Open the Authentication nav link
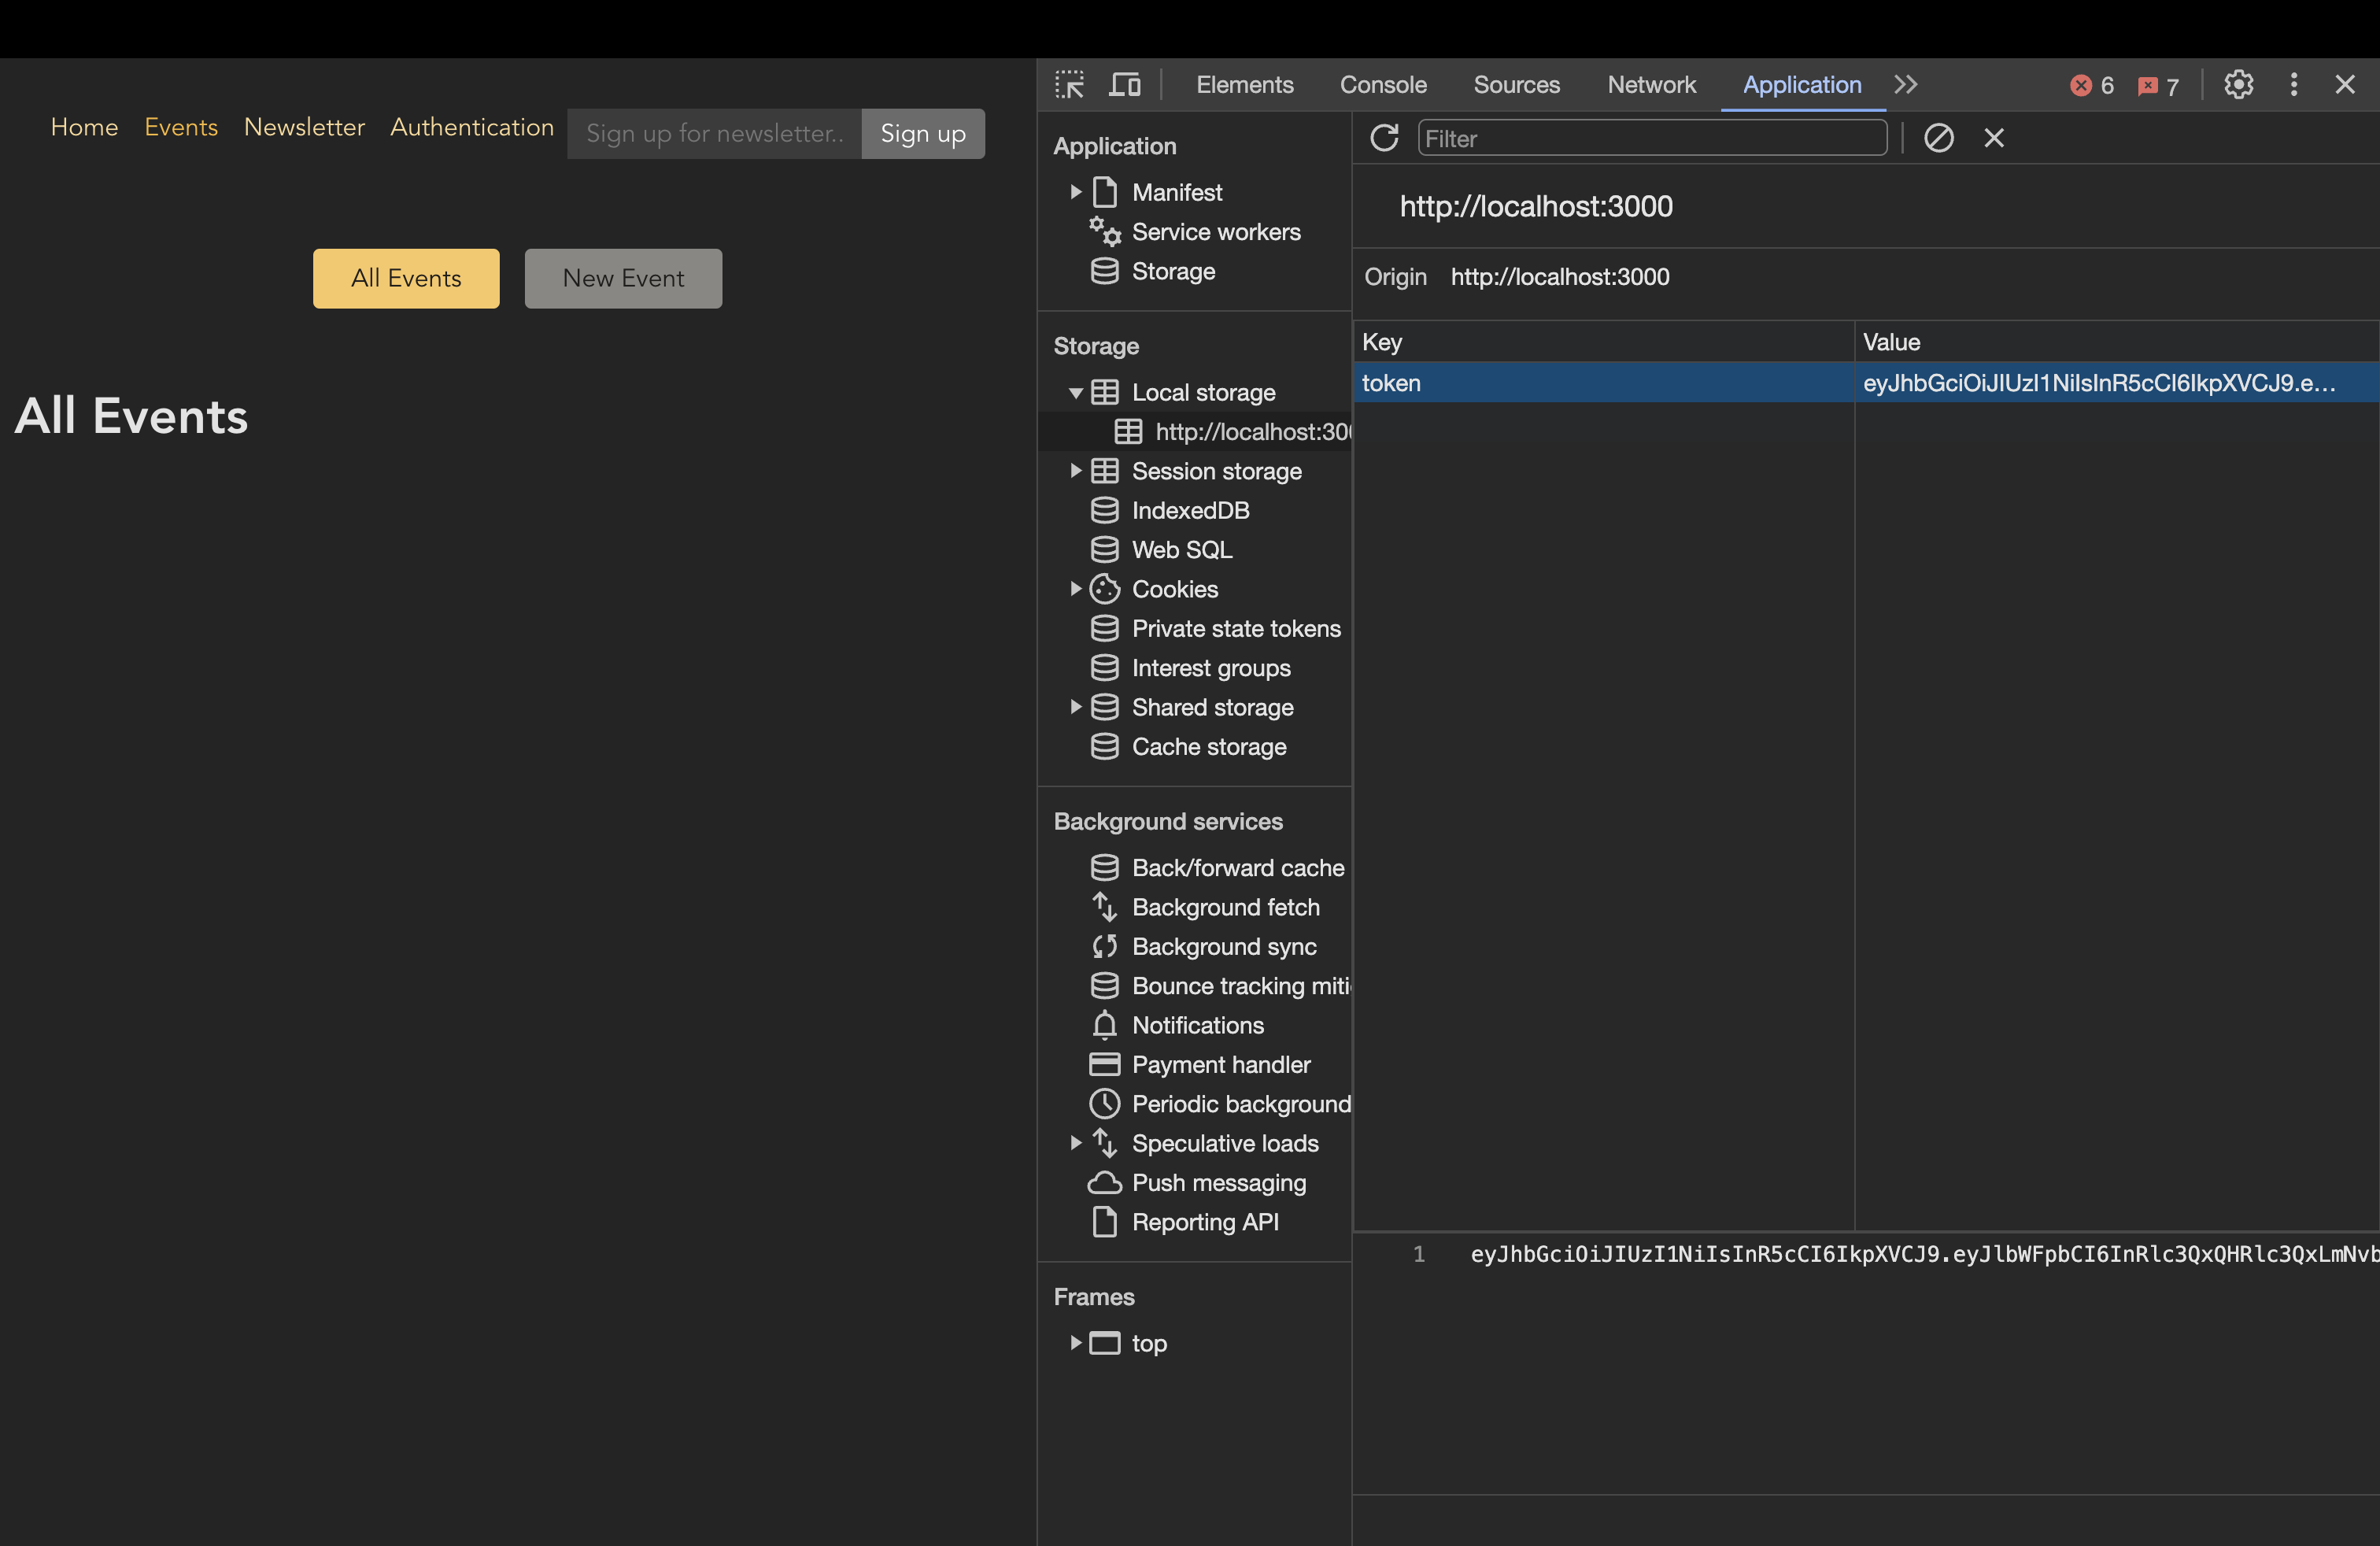The width and height of the screenshot is (2380, 1546). pos(471,127)
